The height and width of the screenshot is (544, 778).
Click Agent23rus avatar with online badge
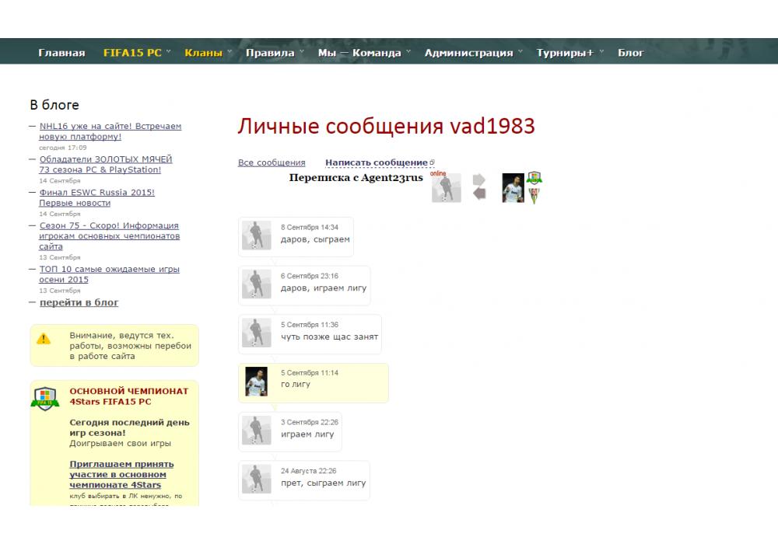pyautogui.click(x=447, y=188)
